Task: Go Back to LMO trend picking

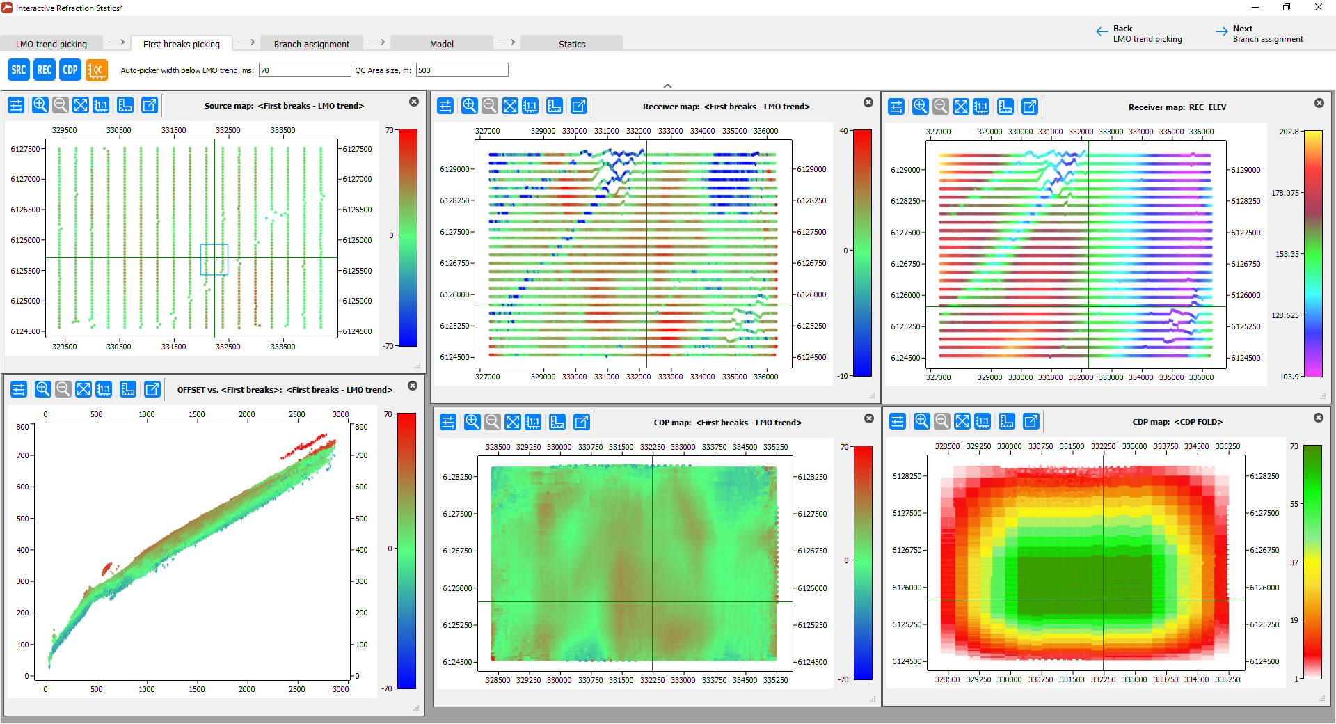Action: pyautogui.click(x=1139, y=33)
